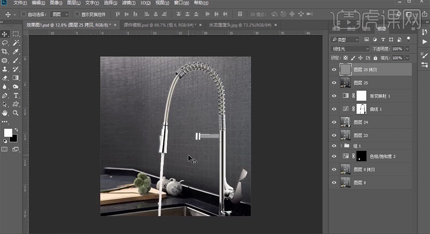Viewport: 430px width, 234px height.
Task: Select the Brush tool
Action: [x=16, y=60]
